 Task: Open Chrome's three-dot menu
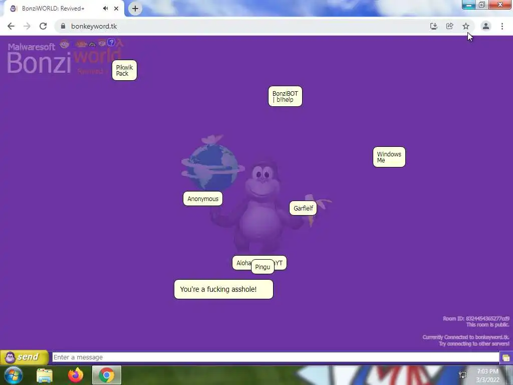tap(502, 26)
